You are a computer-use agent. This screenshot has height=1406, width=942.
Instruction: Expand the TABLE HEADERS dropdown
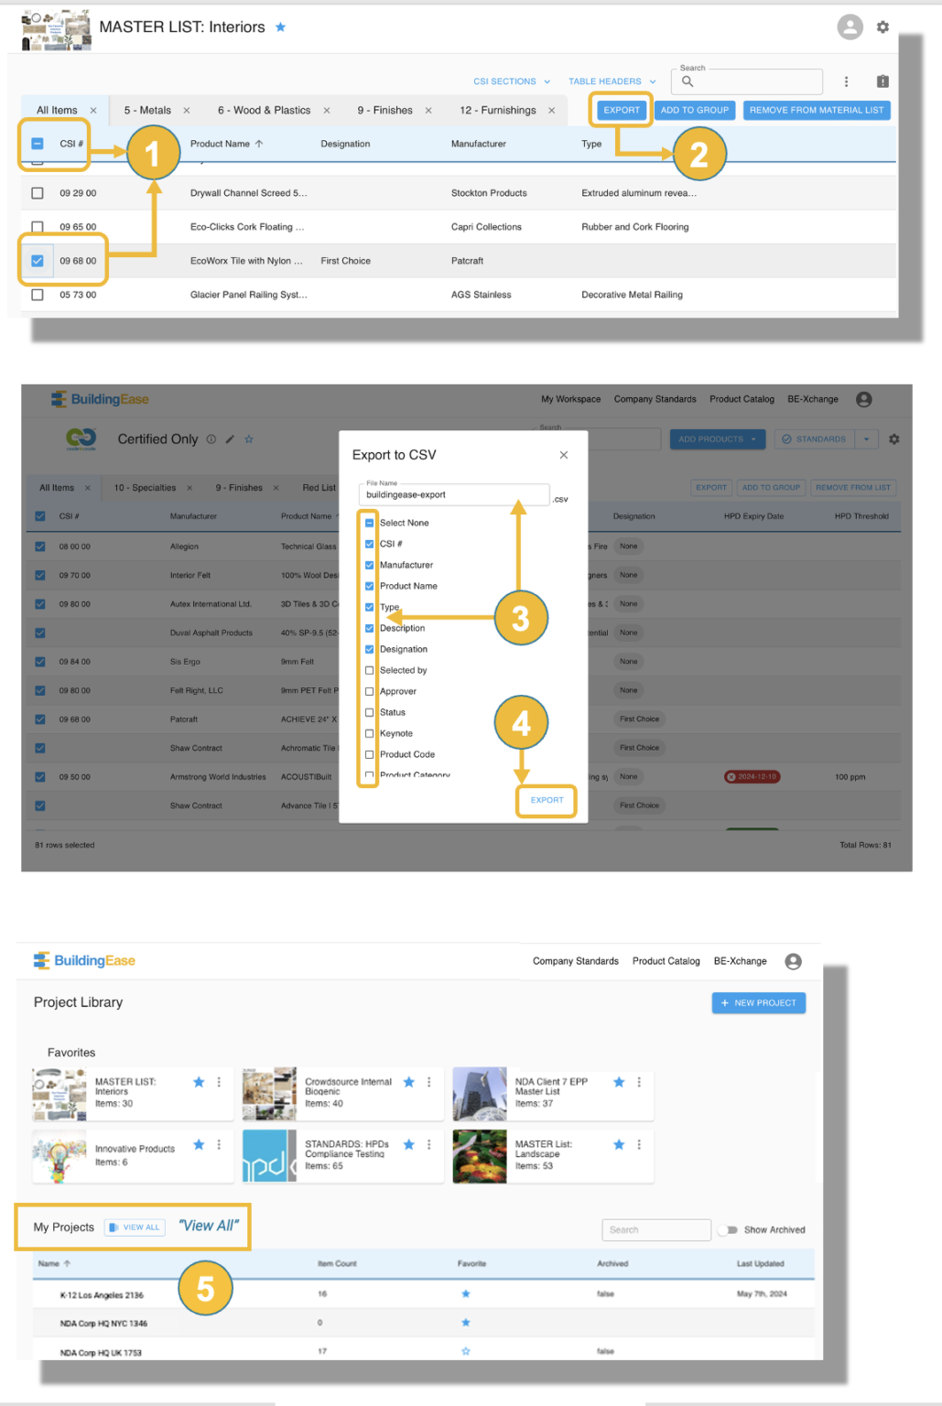(x=612, y=81)
